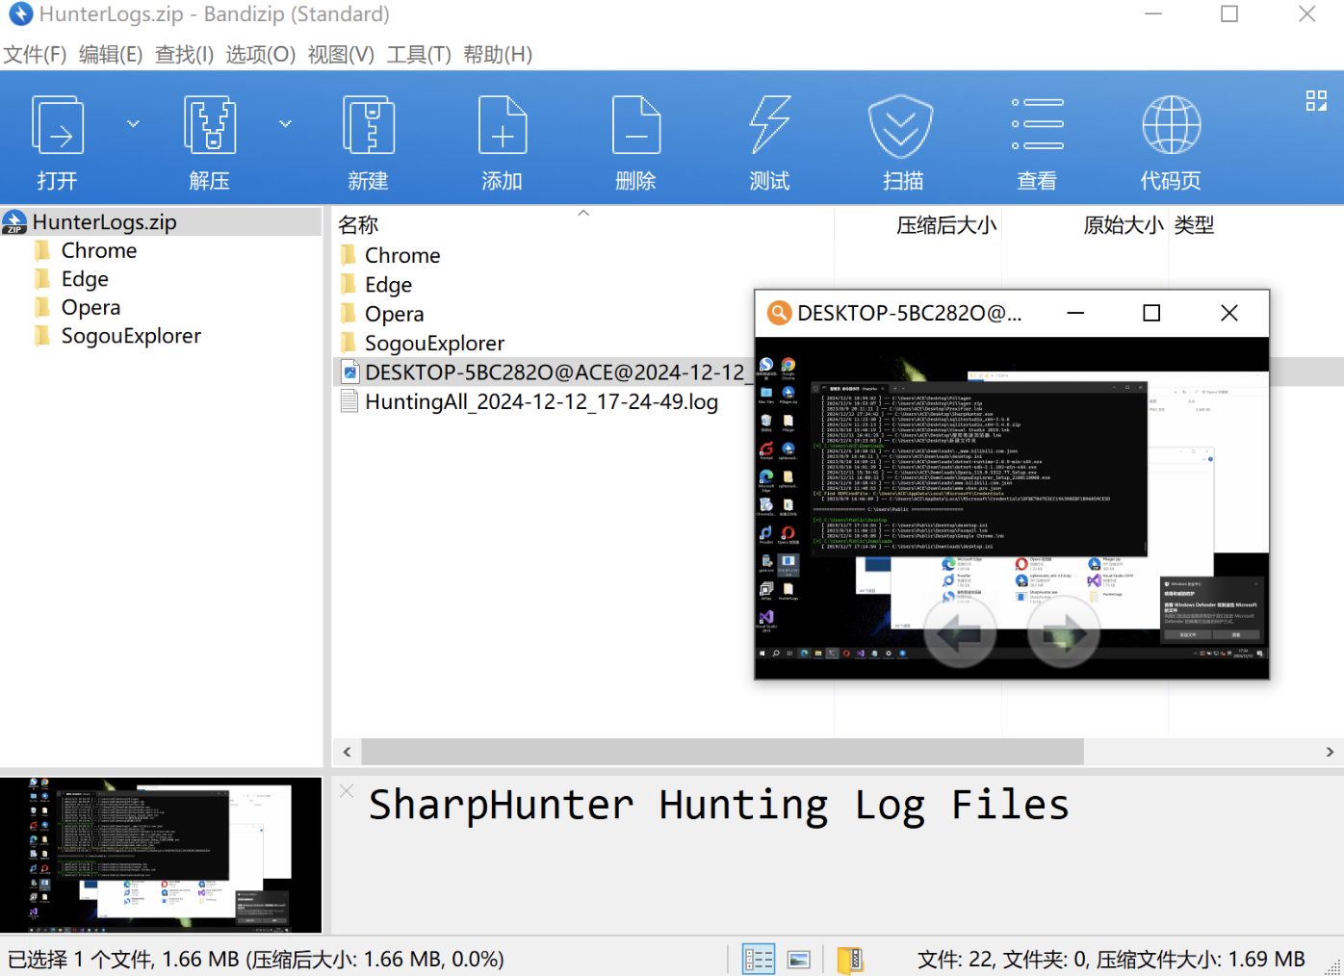Click the preview window's orange title icon
Viewport: 1344px width, 976px height.
pyautogui.click(x=778, y=313)
